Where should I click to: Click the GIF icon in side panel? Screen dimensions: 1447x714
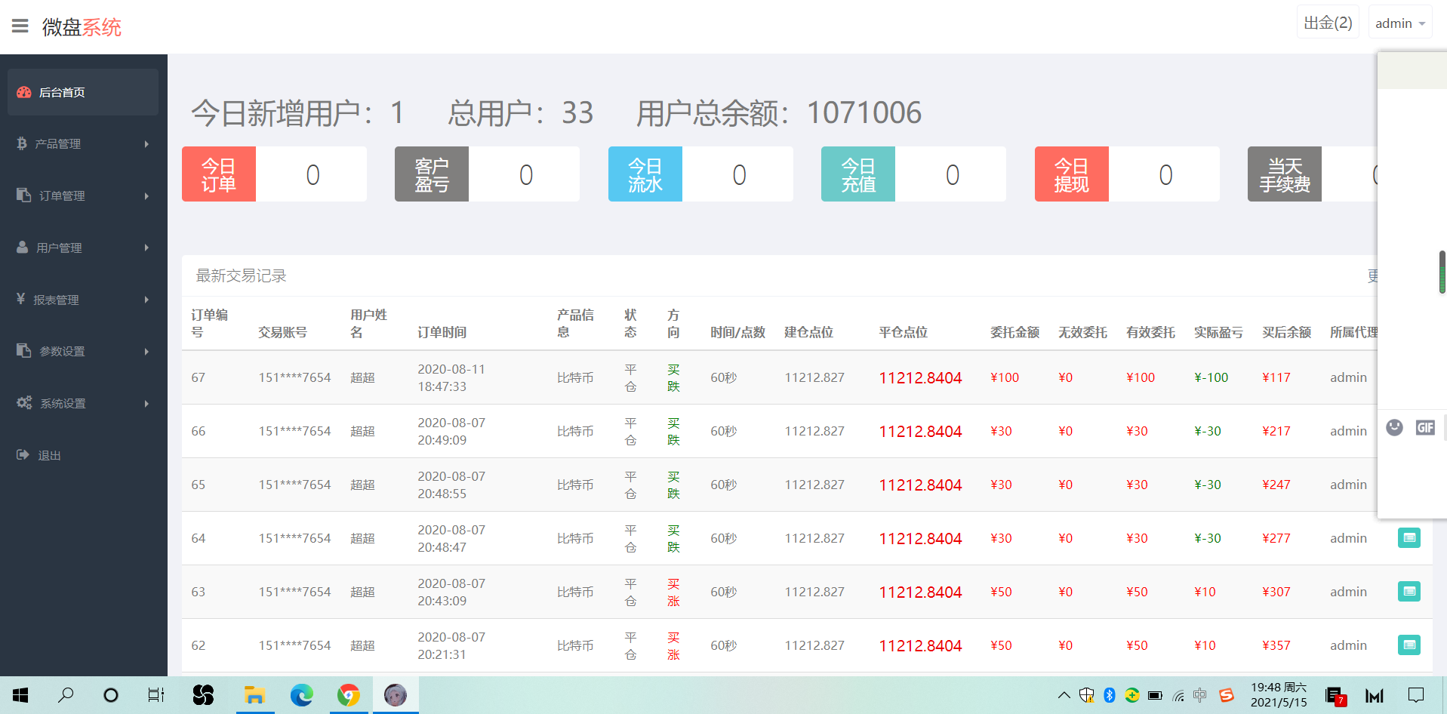pyautogui.click(x=1425, y=427)
